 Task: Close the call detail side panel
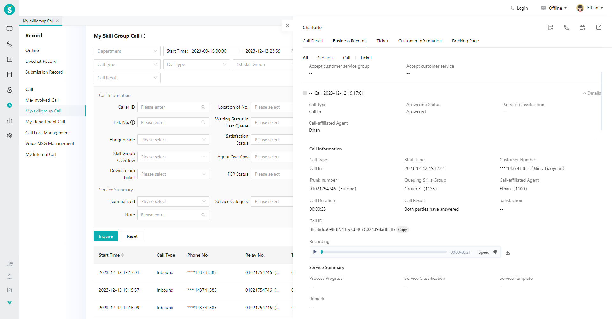[x=288, y=25]
